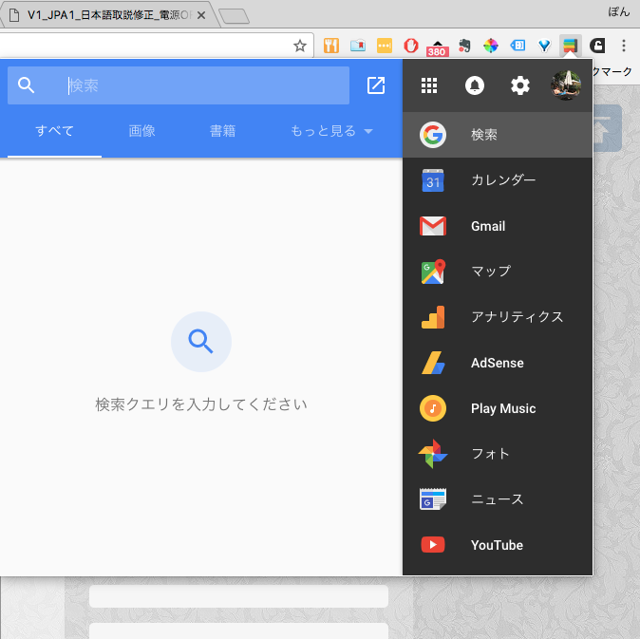
Task: Switch to the 書籍 tab
Action: pyautogui.click(x=222, y=131)
